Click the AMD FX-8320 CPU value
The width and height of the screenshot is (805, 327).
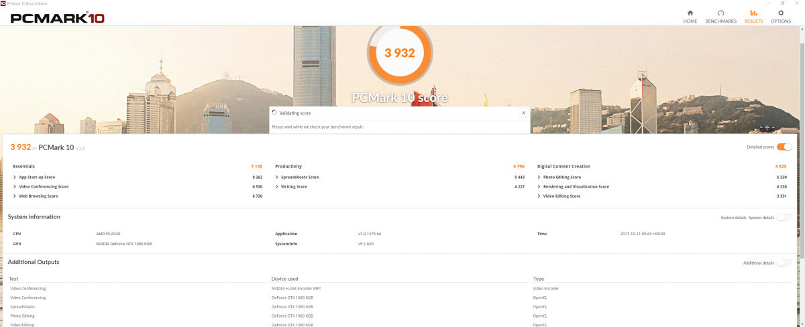(x=108, y=234)
